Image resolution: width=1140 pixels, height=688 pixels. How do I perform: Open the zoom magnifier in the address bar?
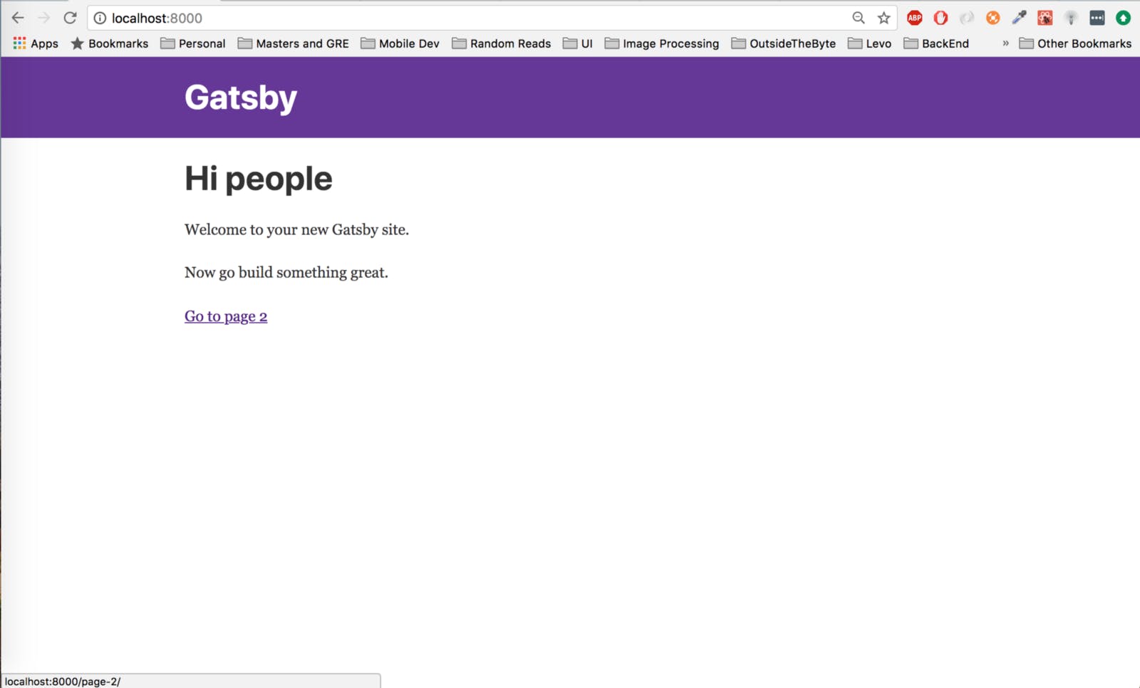click(858, 18)
